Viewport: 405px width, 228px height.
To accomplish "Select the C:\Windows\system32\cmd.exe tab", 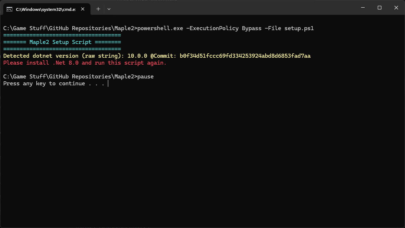I will [x=45, y=9].
